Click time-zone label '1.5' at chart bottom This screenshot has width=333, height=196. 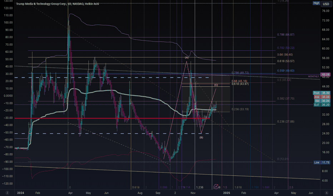pos(225,187)
